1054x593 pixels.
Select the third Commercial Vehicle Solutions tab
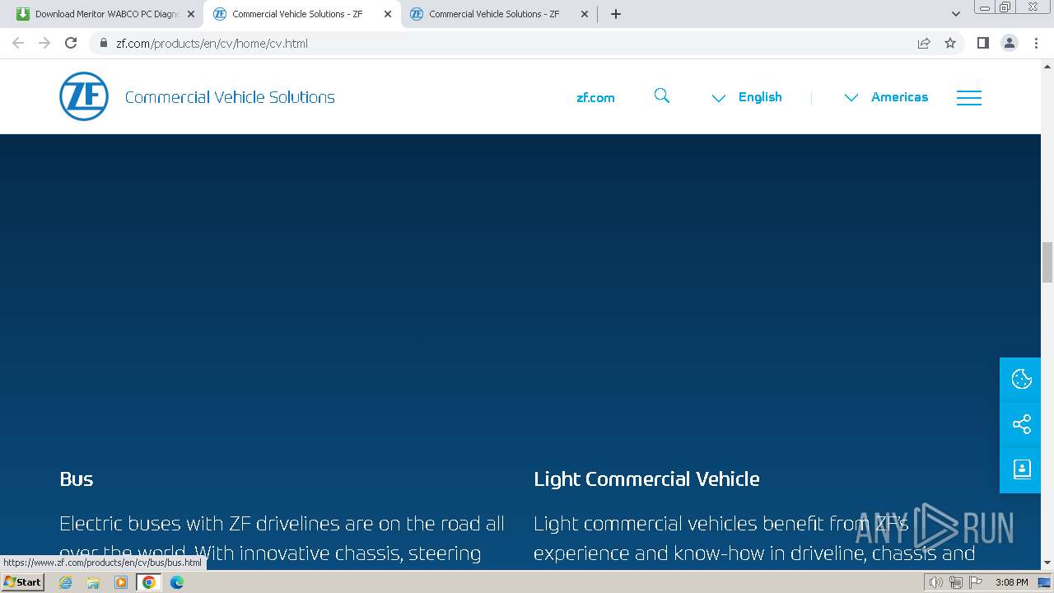coord(498,14)
